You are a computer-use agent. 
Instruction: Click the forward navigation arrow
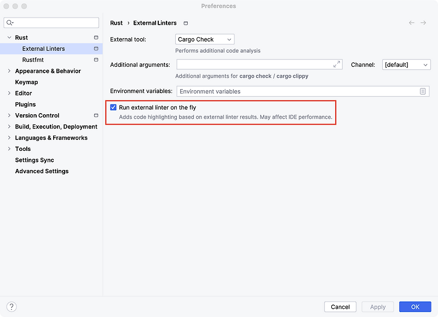423,23
